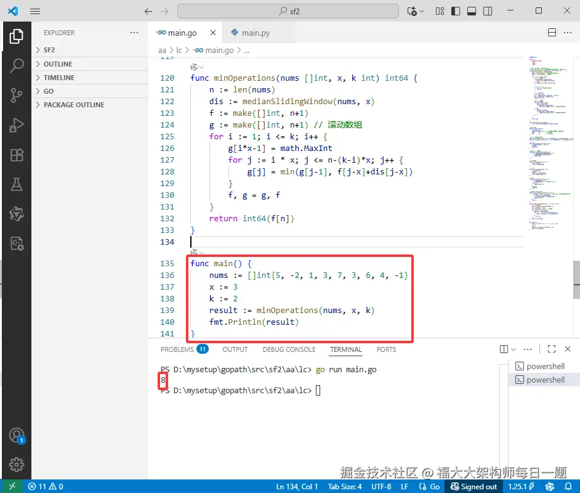The height and width of the screenshot is (493, 580).
Task: Expand the SF2 folder section
Action: point(91,50)
